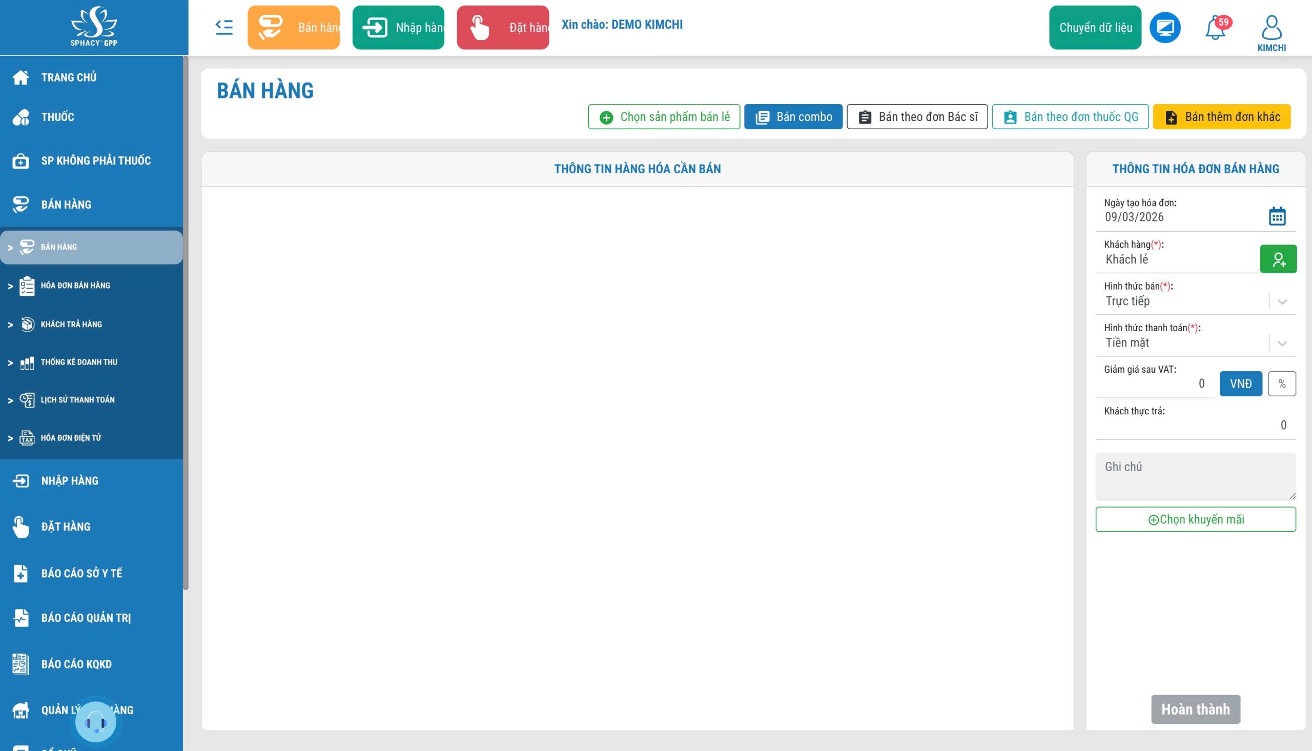
Task: Go to Thống kê doanh thu menu item
Action: [79, 362]
